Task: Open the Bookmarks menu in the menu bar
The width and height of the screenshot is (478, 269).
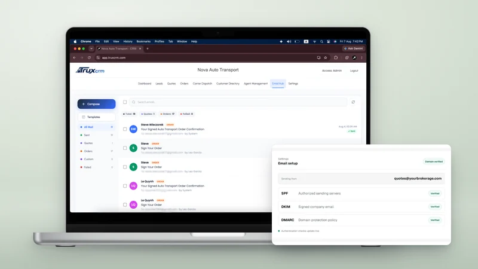Action: [143, 41]
